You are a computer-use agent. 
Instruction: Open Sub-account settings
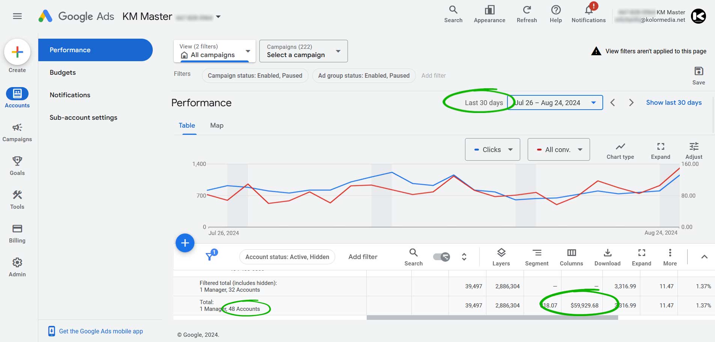tap(83, 118)
